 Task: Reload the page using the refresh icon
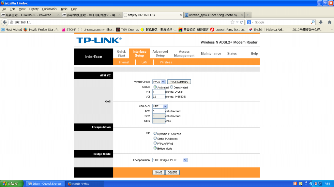[x=242, y=22]
